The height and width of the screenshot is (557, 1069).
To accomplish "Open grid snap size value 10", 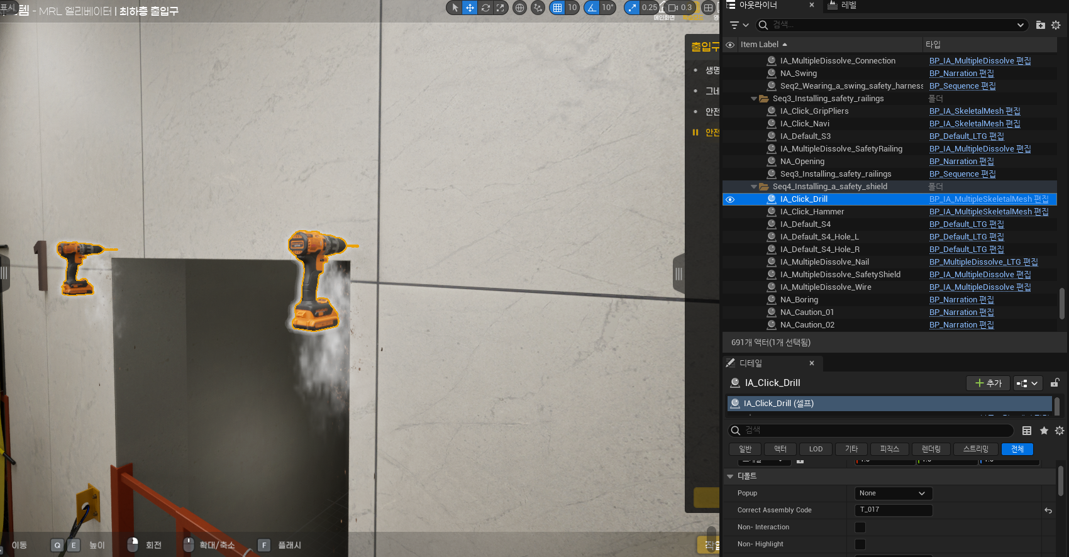I will coord(572,8).
